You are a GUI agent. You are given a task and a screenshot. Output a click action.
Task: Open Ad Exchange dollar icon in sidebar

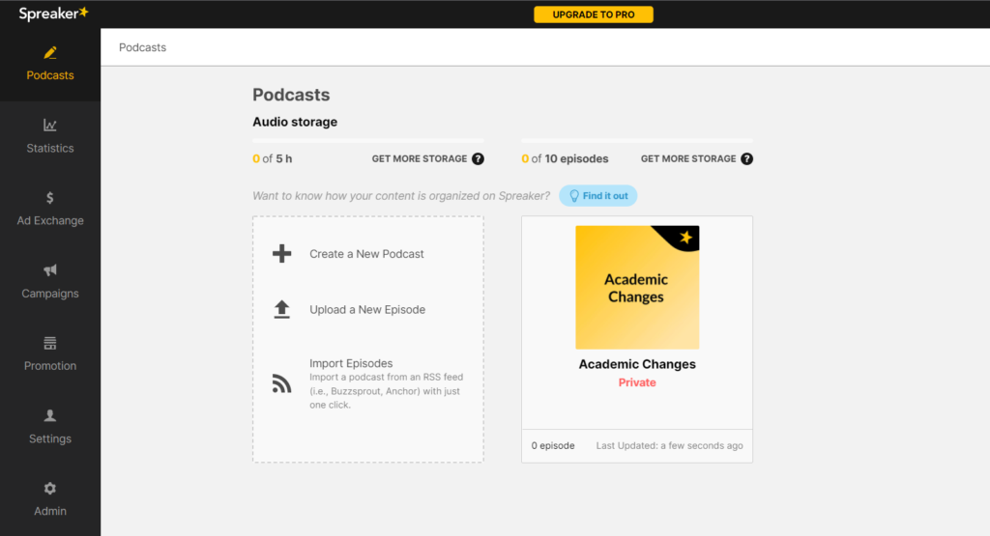50,198
